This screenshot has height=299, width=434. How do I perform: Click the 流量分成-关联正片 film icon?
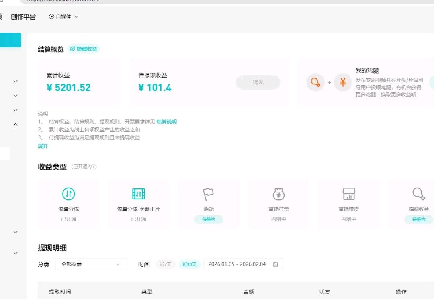pos(138,194)
